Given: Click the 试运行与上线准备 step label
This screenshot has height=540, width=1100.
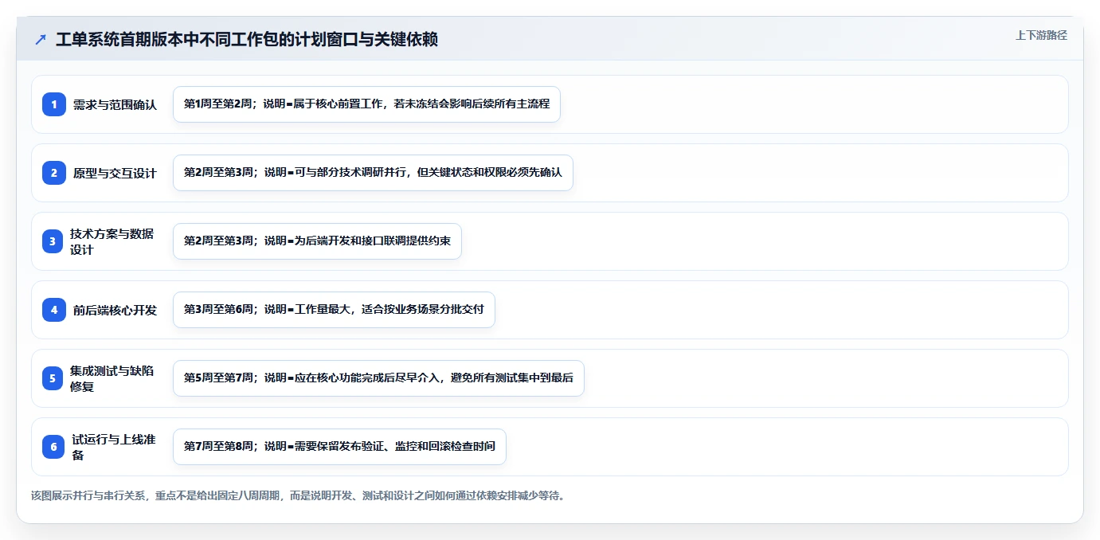Looking at the screenshot, I should click(x=114, y=447).
